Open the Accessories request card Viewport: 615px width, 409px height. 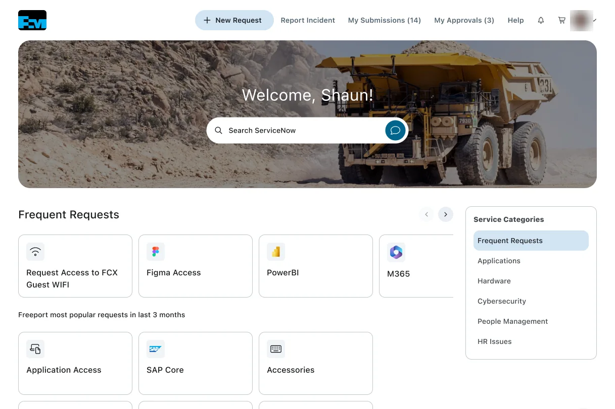pyautogui.click(x=316, y=363)
